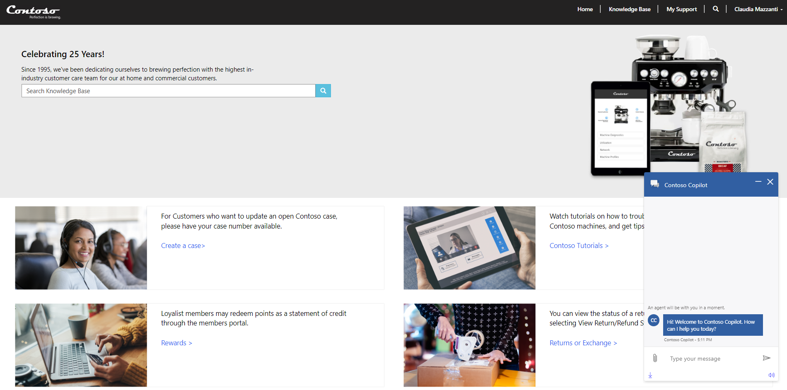This screenshot has width=787, height=390.
Task: Select the My Support menu item
Action: 681,9
